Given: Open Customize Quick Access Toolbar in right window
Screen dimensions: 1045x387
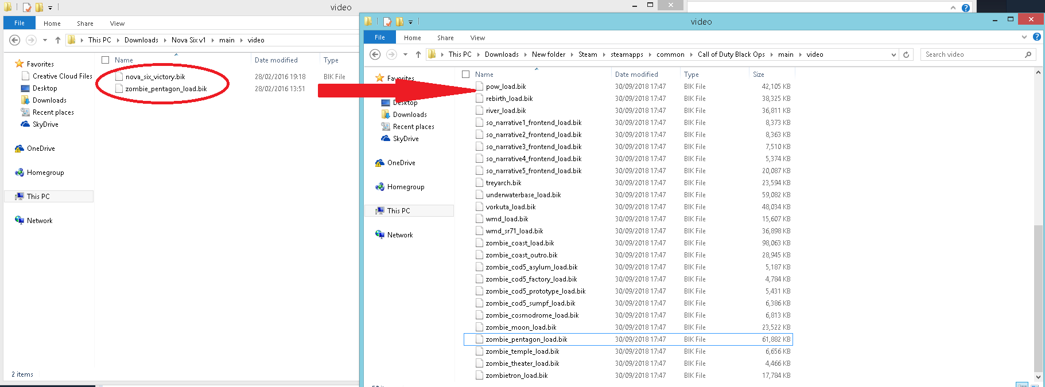Looking at the screenshot, I should pos(410,22).
